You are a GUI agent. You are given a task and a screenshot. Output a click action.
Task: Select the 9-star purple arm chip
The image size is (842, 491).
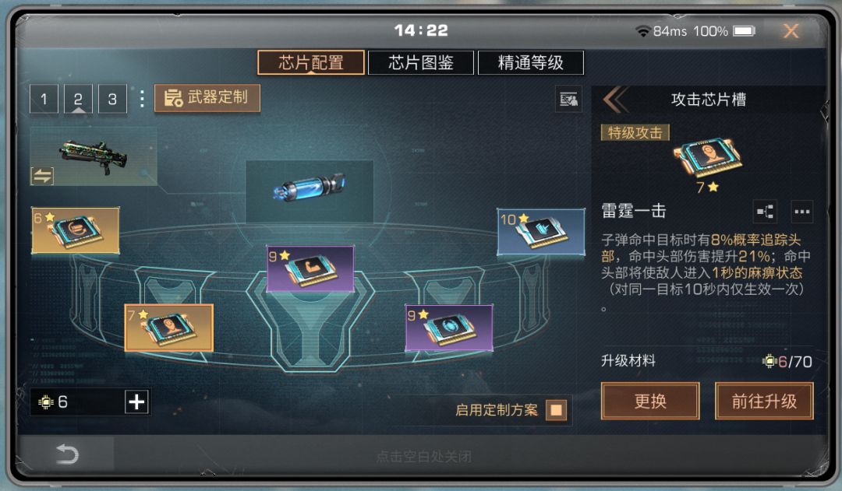click(310, 268)
